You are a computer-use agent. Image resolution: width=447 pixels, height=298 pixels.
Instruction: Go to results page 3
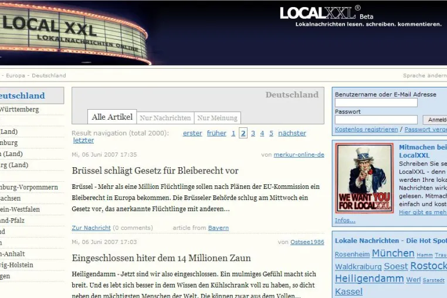(x=253, y=133)
